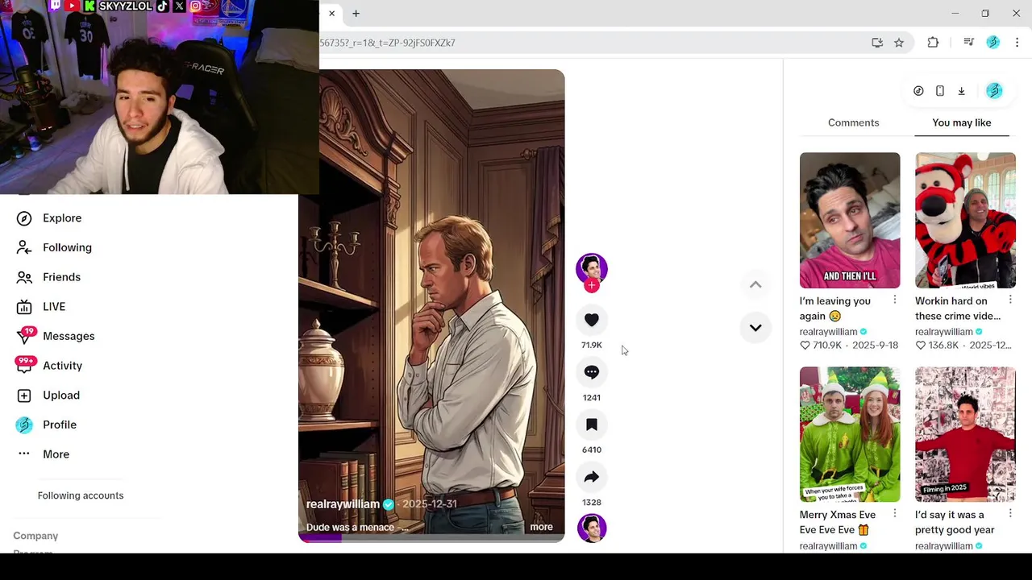The width and height of the screenshot is (1032, 580).
Task: Open Explore in the sidebar
Action: click(62, 218)
